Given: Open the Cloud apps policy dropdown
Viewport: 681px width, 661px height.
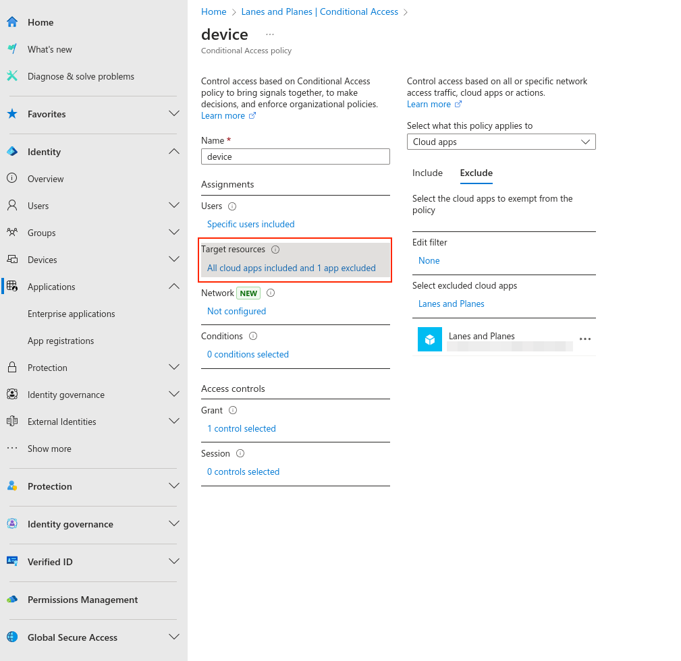Looking at the screenshot, I should pyautogui.click(x=501, y=142).
